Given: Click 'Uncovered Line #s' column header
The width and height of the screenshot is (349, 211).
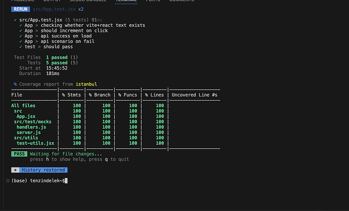Looking at the screenshot, I should 195,95.
